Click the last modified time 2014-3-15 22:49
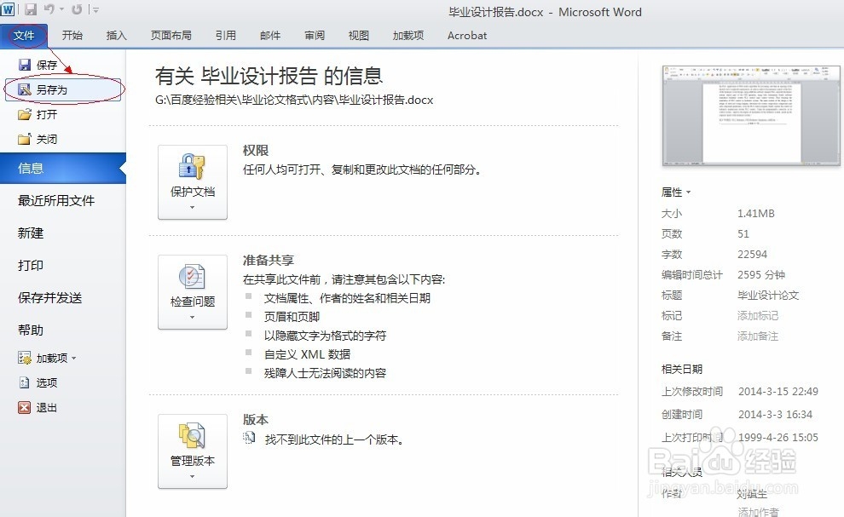844x517 pixels. point(778,392)
